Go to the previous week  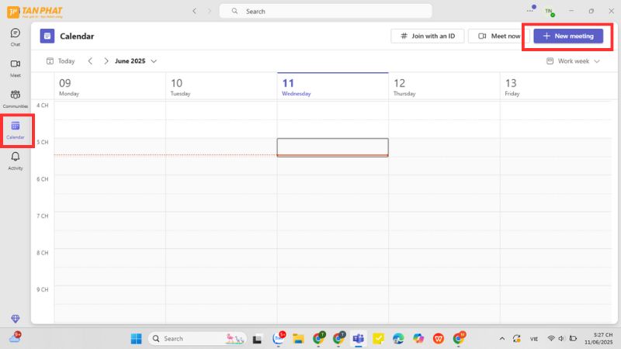click(x=90, y=61)
